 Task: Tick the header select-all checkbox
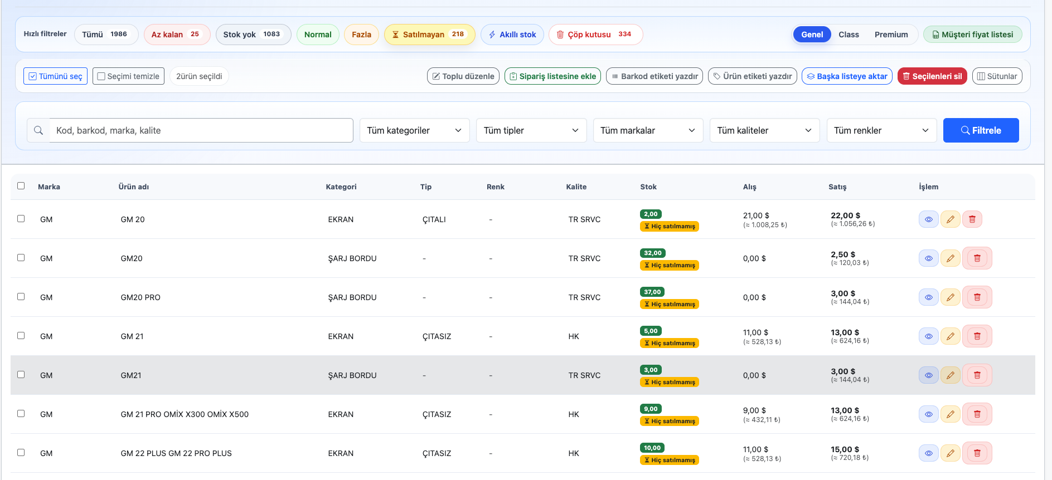pos(21,186)
